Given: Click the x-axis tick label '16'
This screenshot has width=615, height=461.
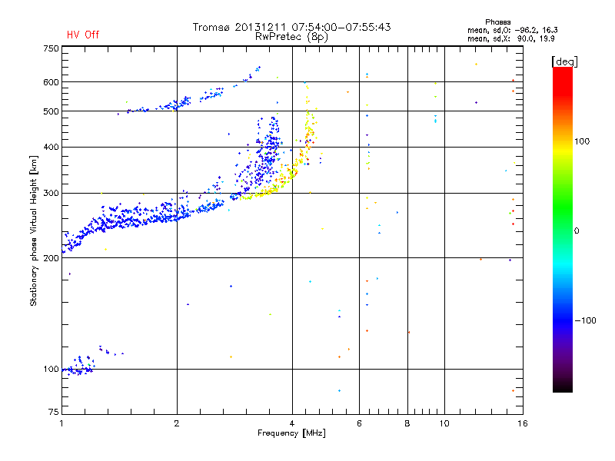Looking at the screenshot, I should tap(523, 423).
